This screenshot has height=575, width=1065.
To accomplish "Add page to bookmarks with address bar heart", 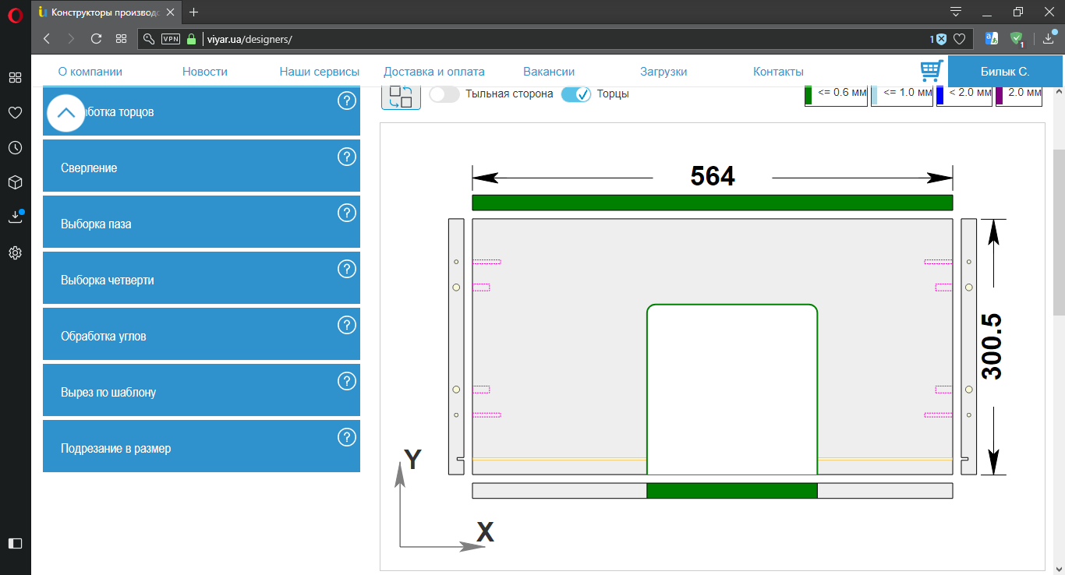I will [960, 39].
